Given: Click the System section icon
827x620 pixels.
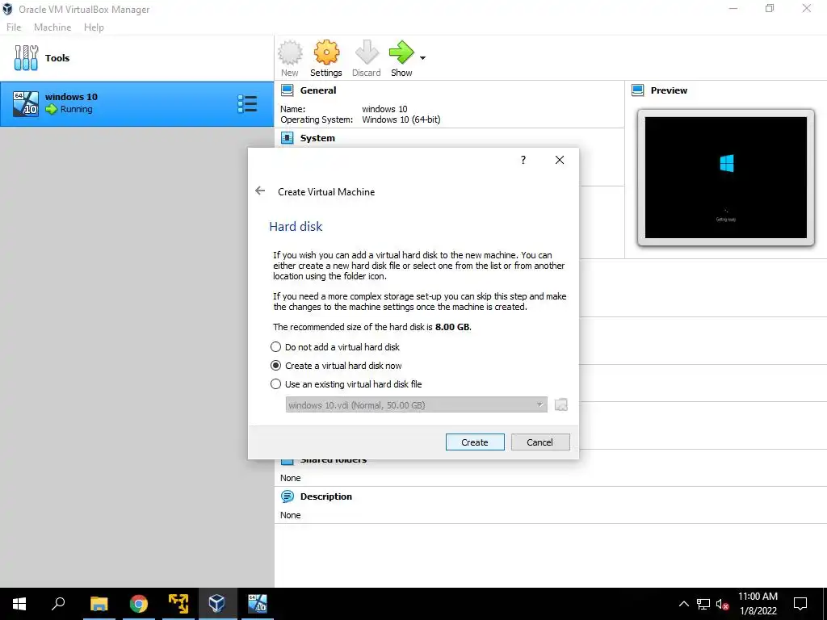Looking at the screenshot, I should coord(287,138).
